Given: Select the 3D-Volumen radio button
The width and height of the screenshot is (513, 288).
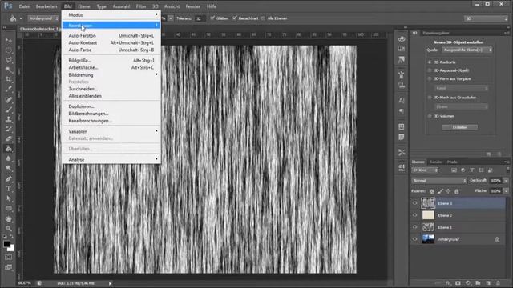Looking at the screenshot, I should tap(430, 116).
